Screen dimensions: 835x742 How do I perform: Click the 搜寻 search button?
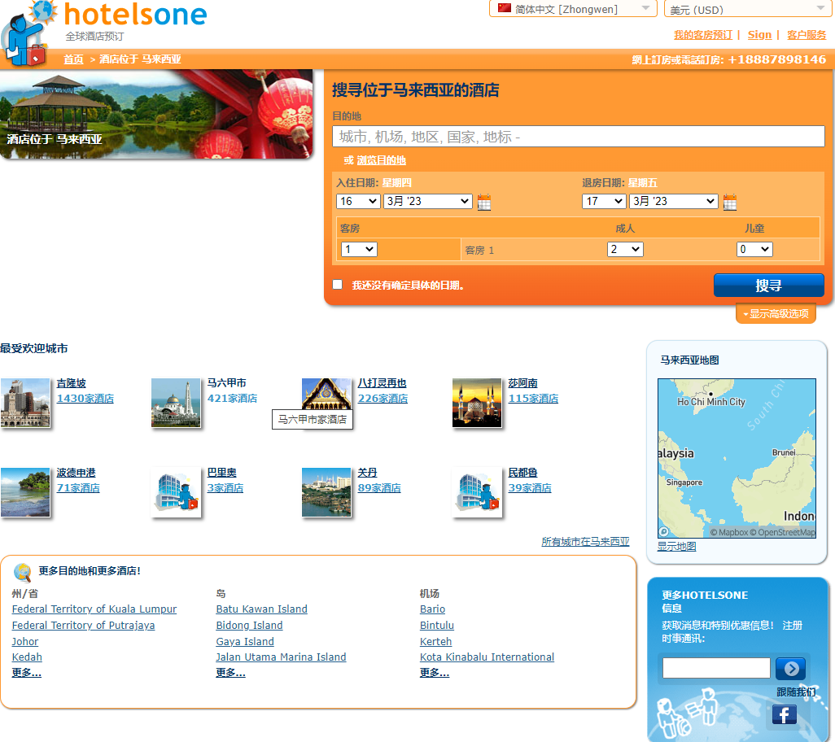[x=768, y=286]
